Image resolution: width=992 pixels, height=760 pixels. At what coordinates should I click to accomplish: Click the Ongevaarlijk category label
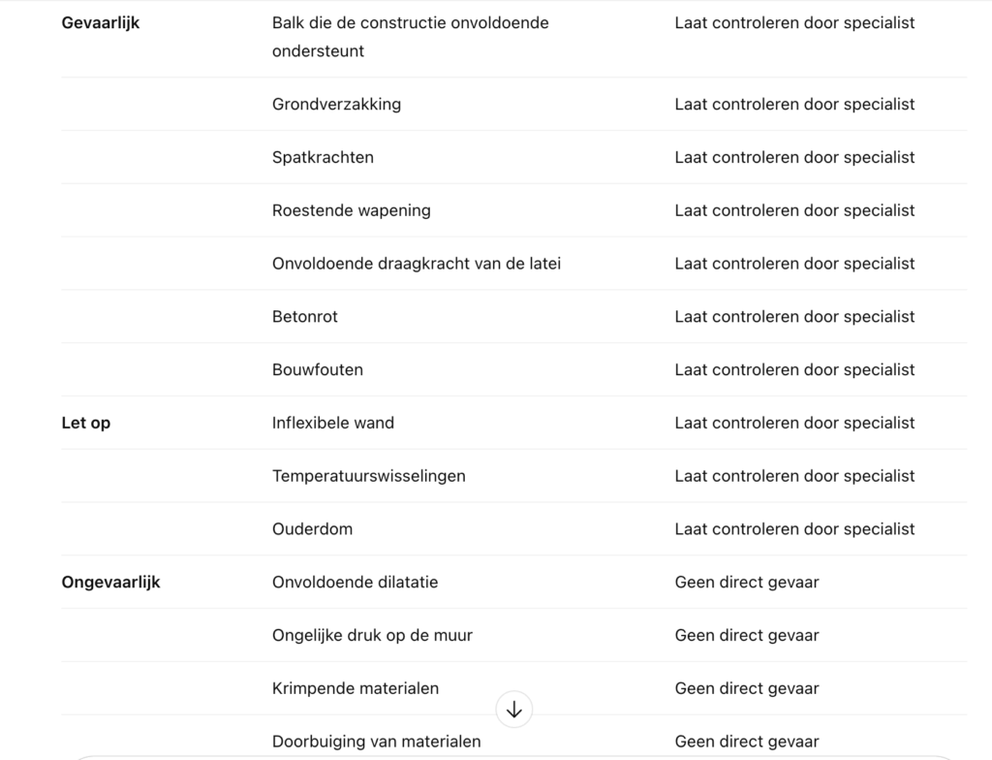(111, 583)
